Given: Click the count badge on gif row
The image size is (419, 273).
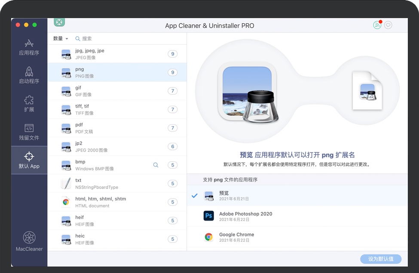Looking at the screenshot, I should click(173, 91).
